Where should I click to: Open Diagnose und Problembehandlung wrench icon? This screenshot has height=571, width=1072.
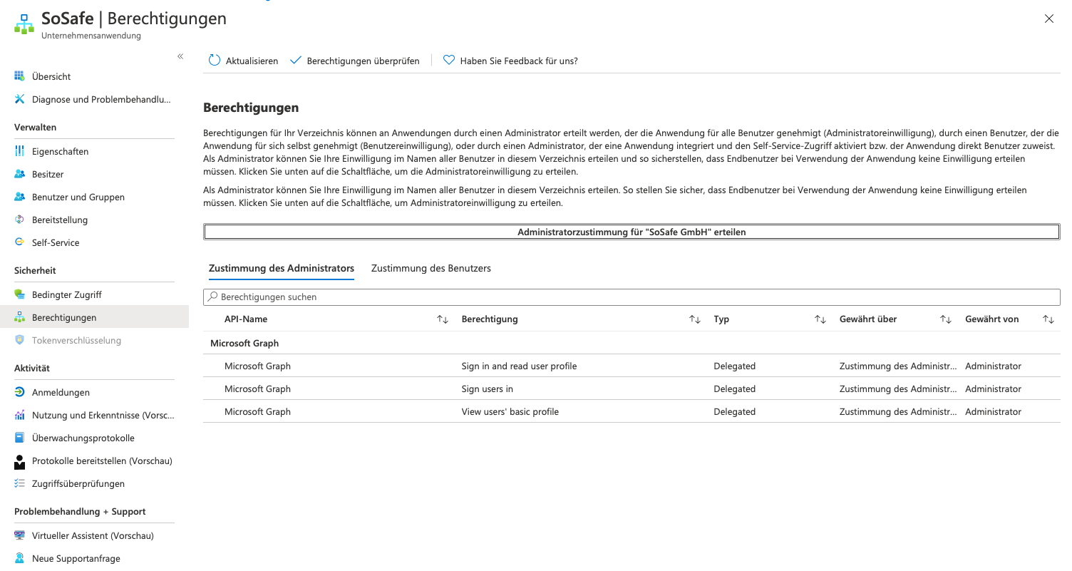(x=19, y=99)
